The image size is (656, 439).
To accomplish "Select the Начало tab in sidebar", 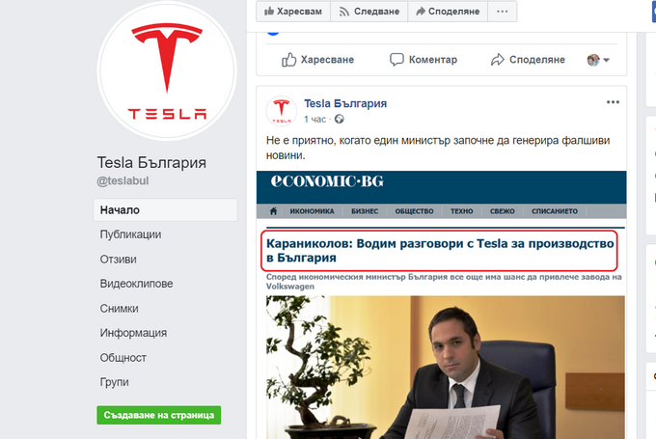I will point(120,209).
